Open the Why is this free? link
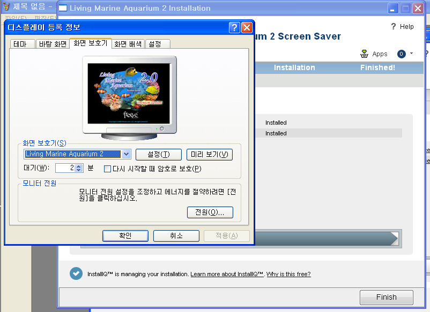Screen dimensions: 430x312 (x=288, y=274)
